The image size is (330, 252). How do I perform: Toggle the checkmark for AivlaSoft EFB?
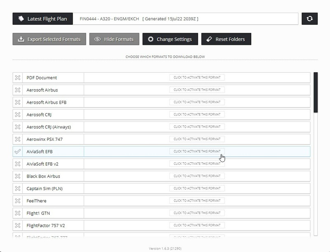[18, 152]
